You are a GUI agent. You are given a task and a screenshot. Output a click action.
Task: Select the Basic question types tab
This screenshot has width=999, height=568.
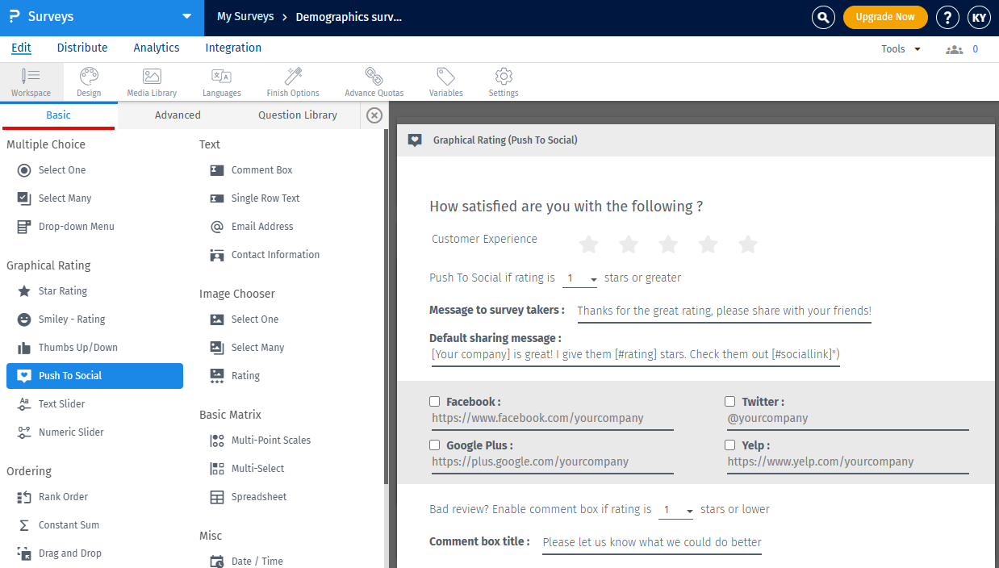(x=58, y=115)
